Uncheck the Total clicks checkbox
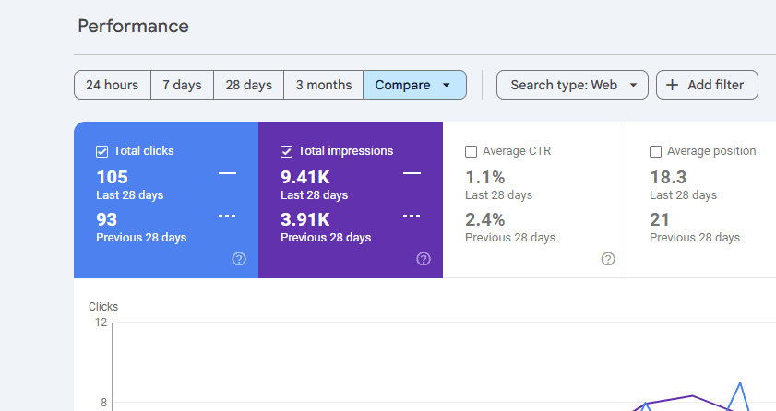776x411 pixels. click(102, 151)
